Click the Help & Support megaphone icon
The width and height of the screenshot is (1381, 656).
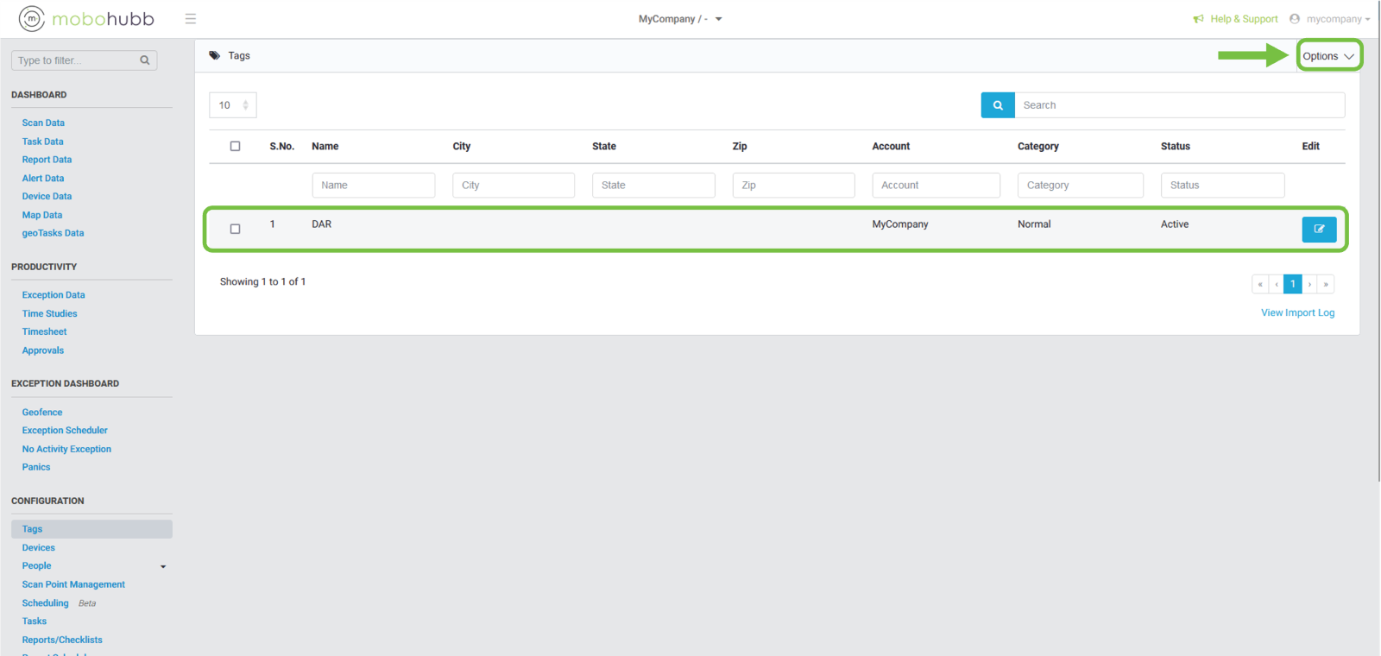[1198, 19]
